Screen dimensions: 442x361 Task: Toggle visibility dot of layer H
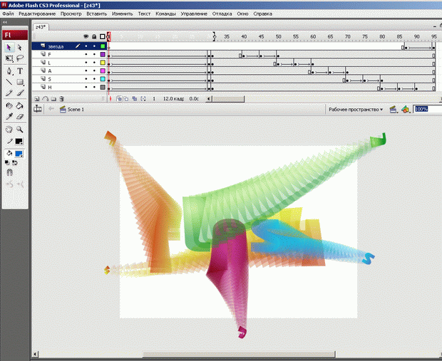(x=86, y=88)
